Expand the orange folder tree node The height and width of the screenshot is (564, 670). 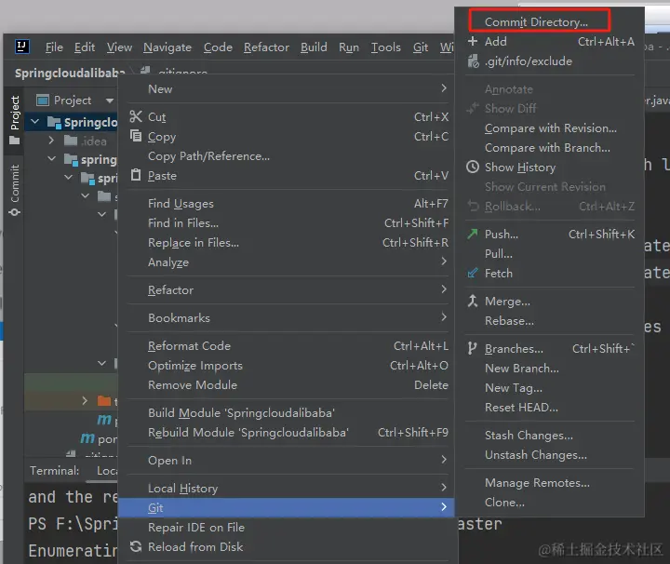85,401
